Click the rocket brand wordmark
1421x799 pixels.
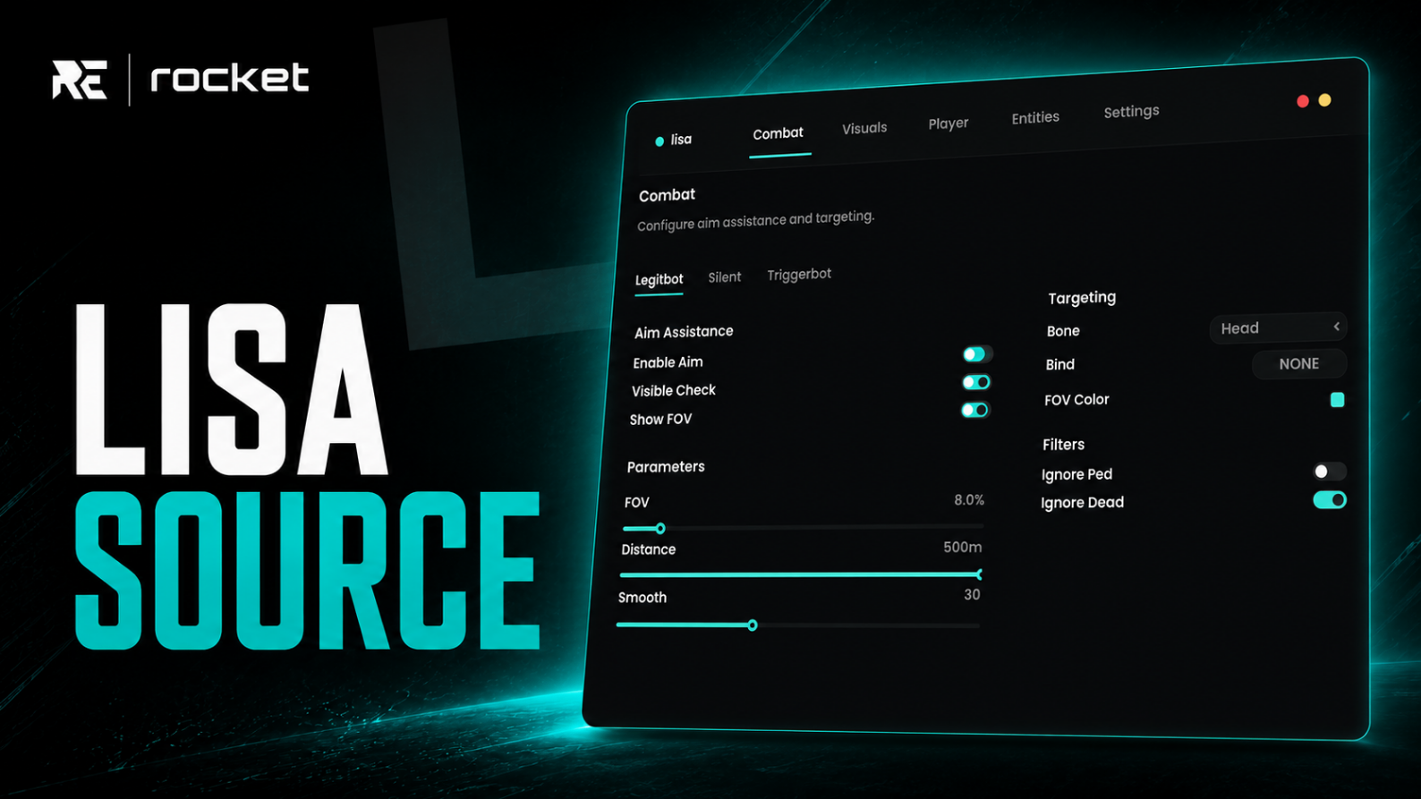pyautogui.click(x=230, y=78)
